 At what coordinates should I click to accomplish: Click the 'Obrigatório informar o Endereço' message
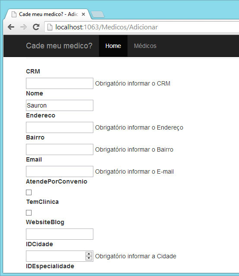(x=139, y=127)
